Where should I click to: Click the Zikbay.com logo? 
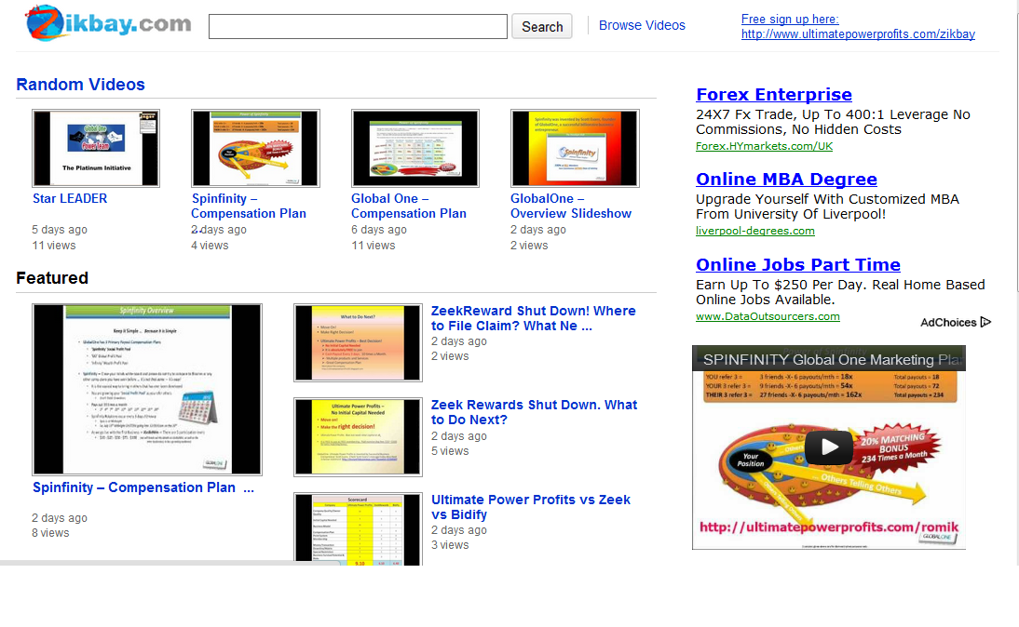[x=109, y=23]
